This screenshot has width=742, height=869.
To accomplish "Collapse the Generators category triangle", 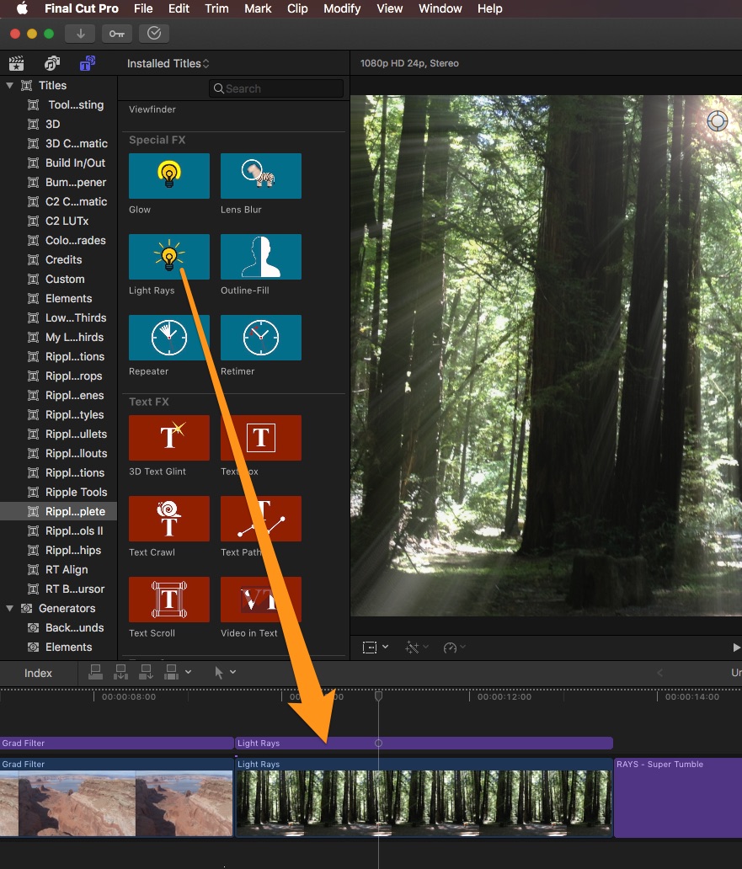I will [9, 609].
